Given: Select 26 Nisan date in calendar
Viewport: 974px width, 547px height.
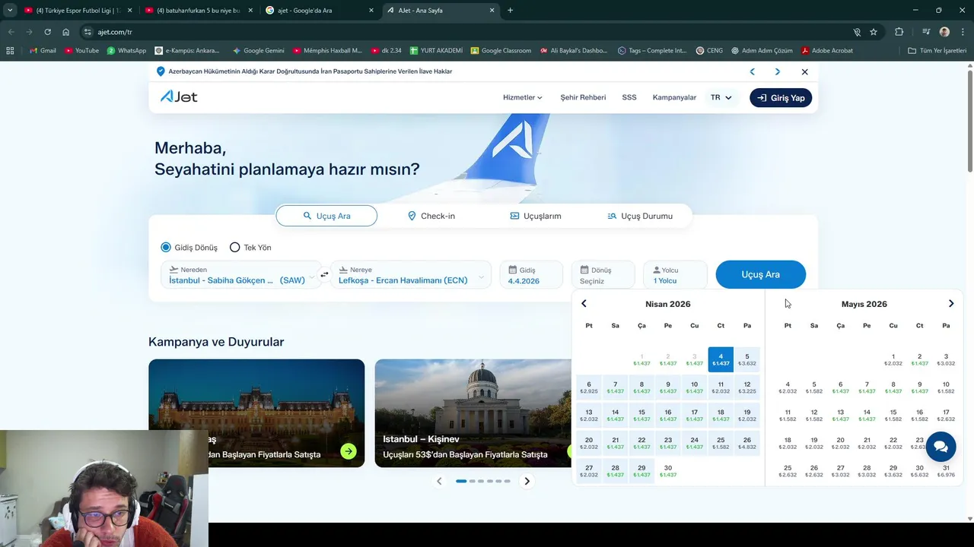Looking at the screenshot, I should pyautogui.click(x=747, y=443).
